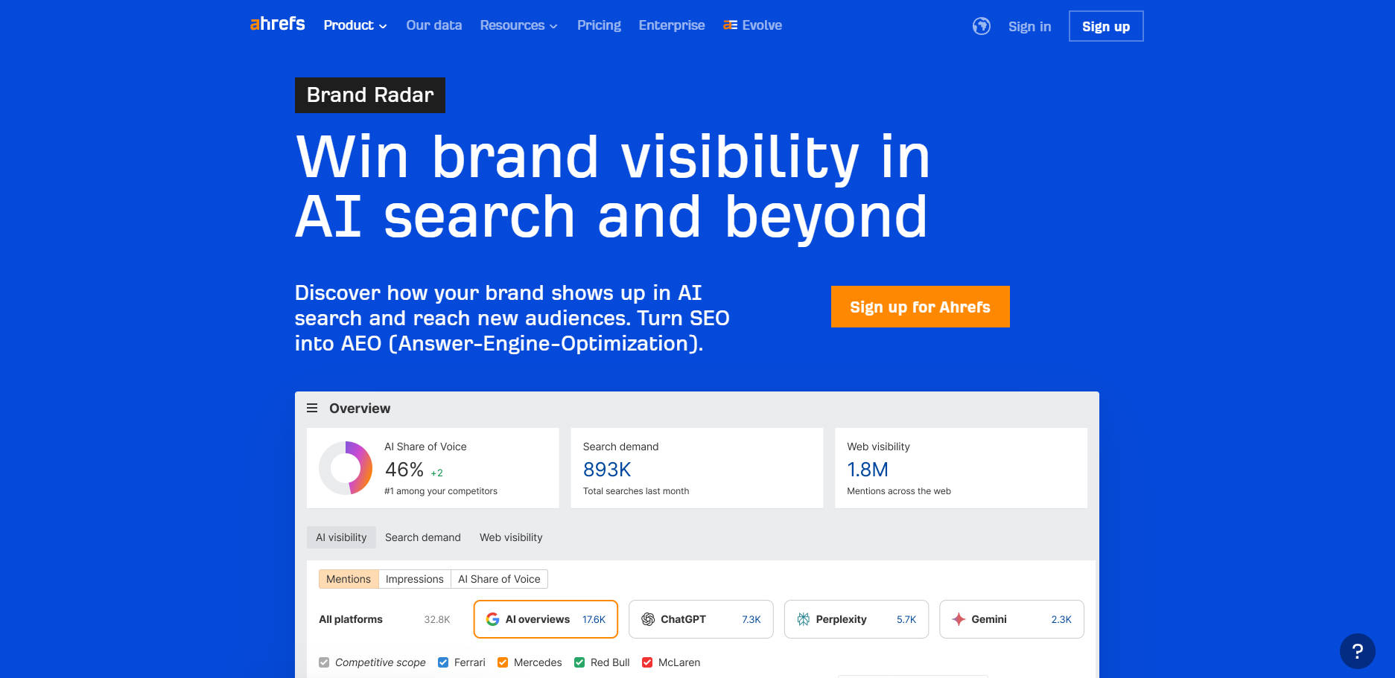Uncheck the Ferrari competitor checkbox
Viewport: 1395px width, 678px height.
(443, 662)
